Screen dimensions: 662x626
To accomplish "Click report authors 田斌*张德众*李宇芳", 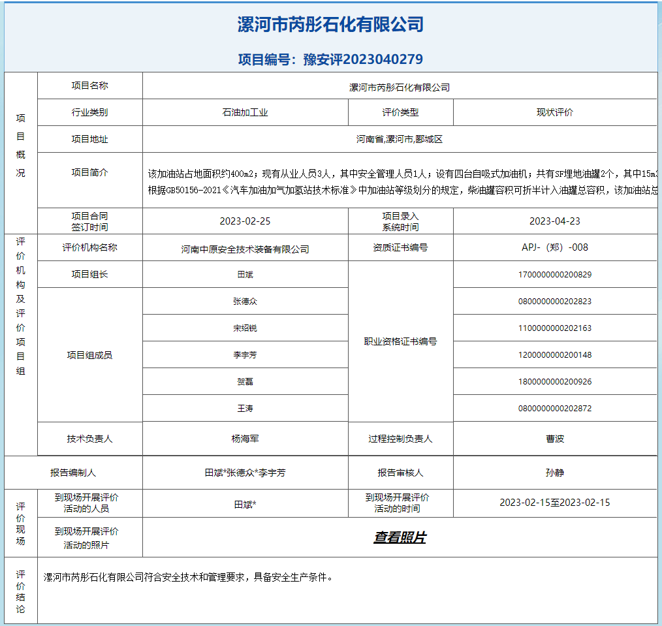I will point(245,473).
